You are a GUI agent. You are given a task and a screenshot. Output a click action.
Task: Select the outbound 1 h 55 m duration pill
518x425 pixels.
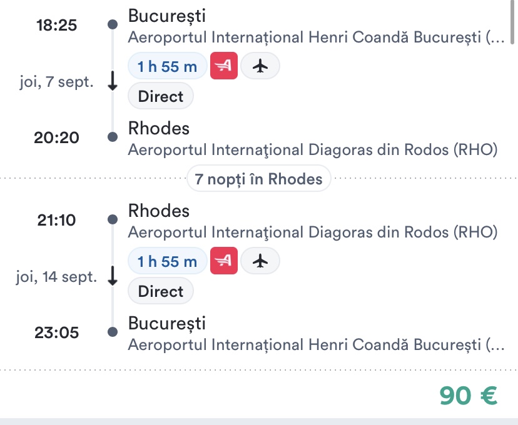168,66
